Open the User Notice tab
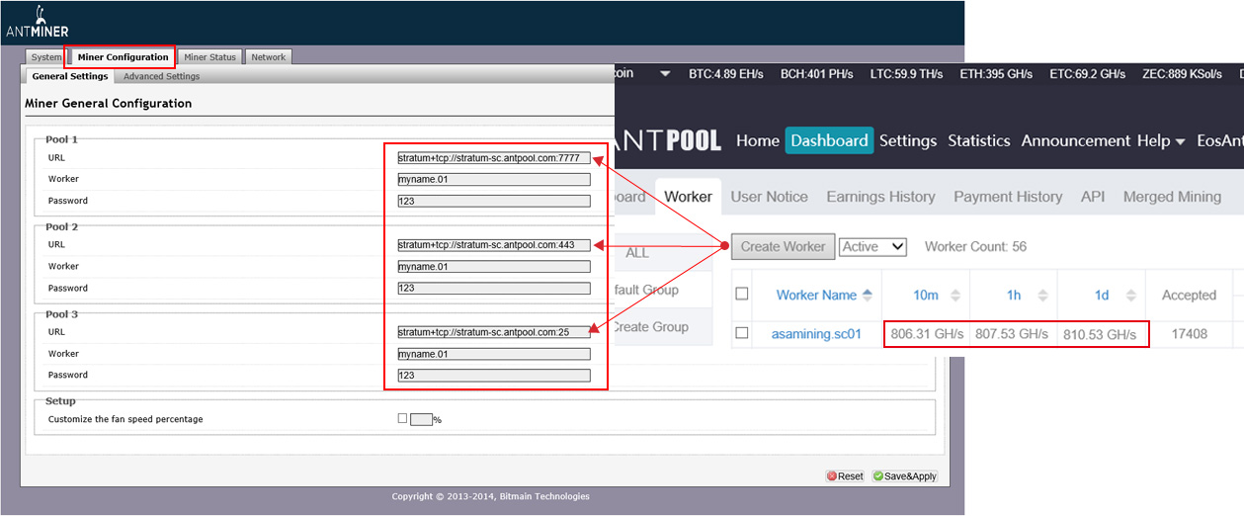Image resolution: width=1244 pixels, height=516 pixels. [x=770, y=197]
